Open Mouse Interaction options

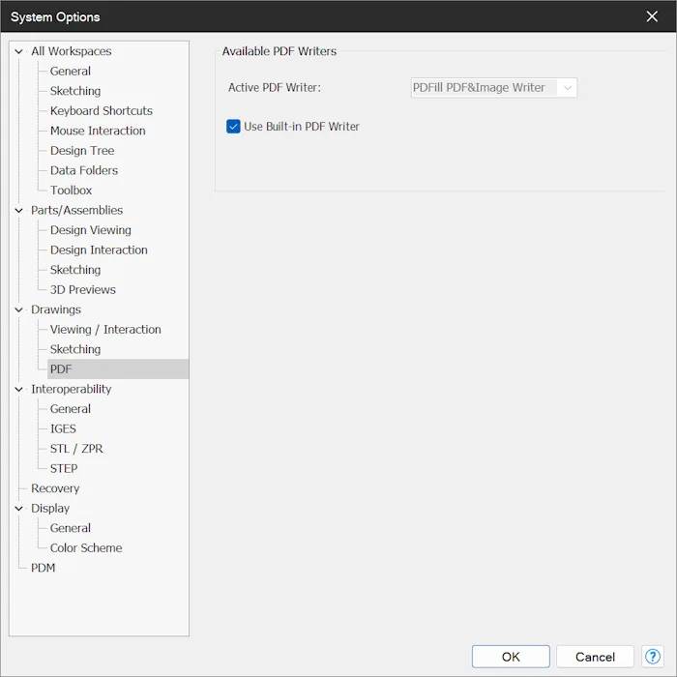click(98, 131)
